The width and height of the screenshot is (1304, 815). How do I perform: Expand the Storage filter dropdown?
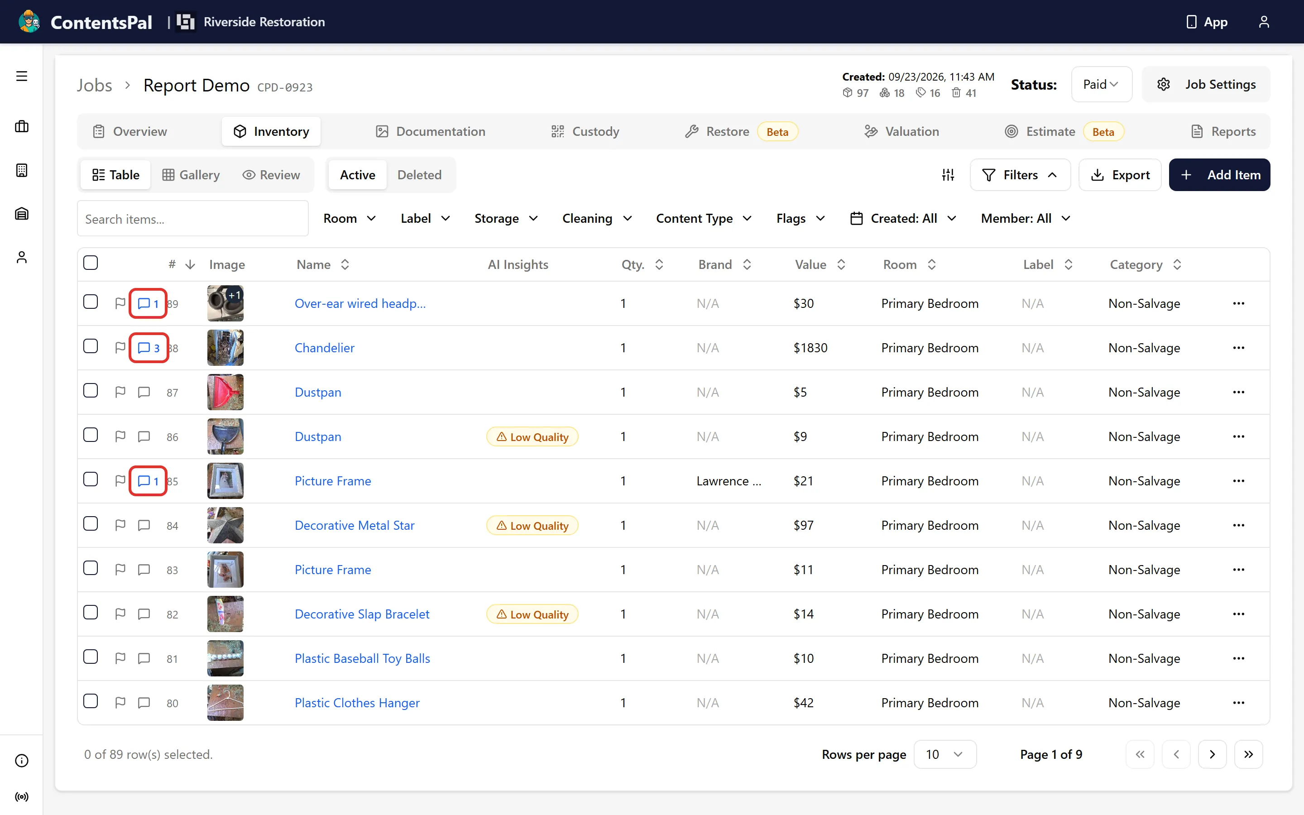[506, 218]
